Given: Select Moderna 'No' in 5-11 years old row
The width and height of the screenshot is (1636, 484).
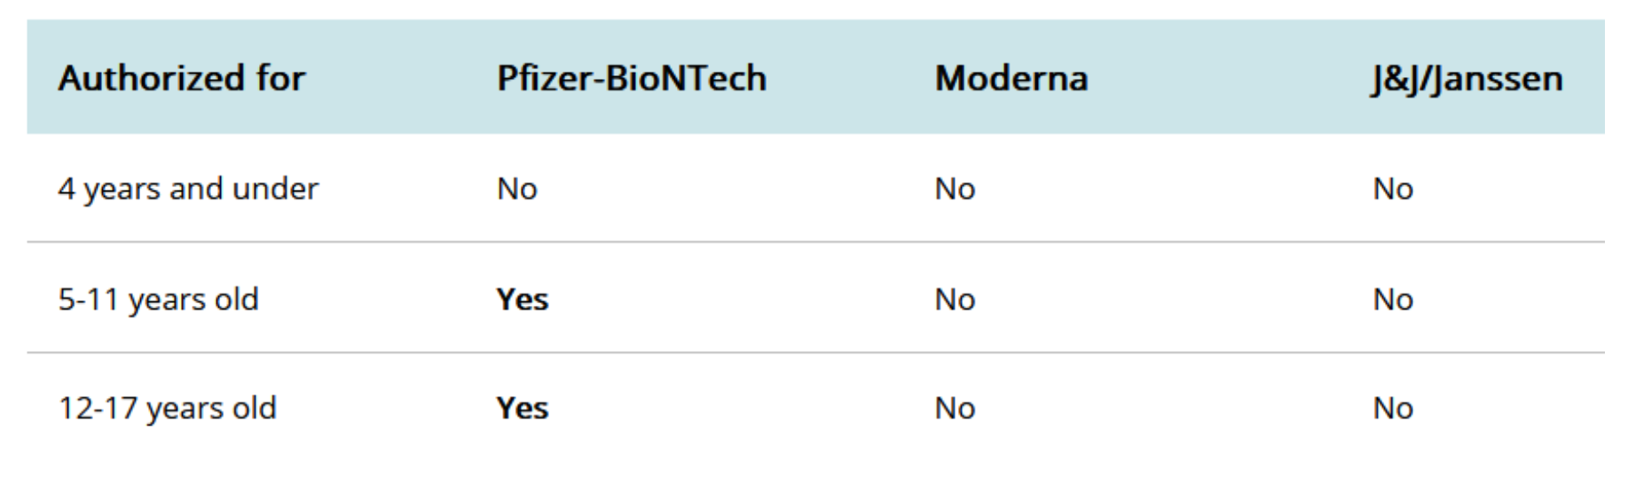Looking at the screenshot, I should (955, 300).
